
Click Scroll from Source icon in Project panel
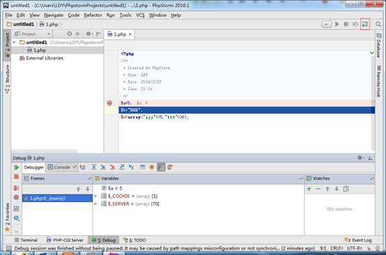click(x=70, y=34)
